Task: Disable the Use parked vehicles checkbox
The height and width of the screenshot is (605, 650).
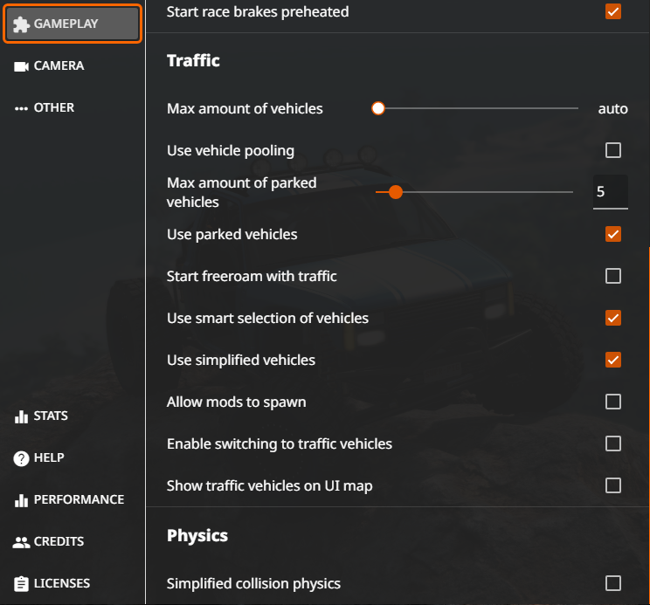Action: (613, 234)
